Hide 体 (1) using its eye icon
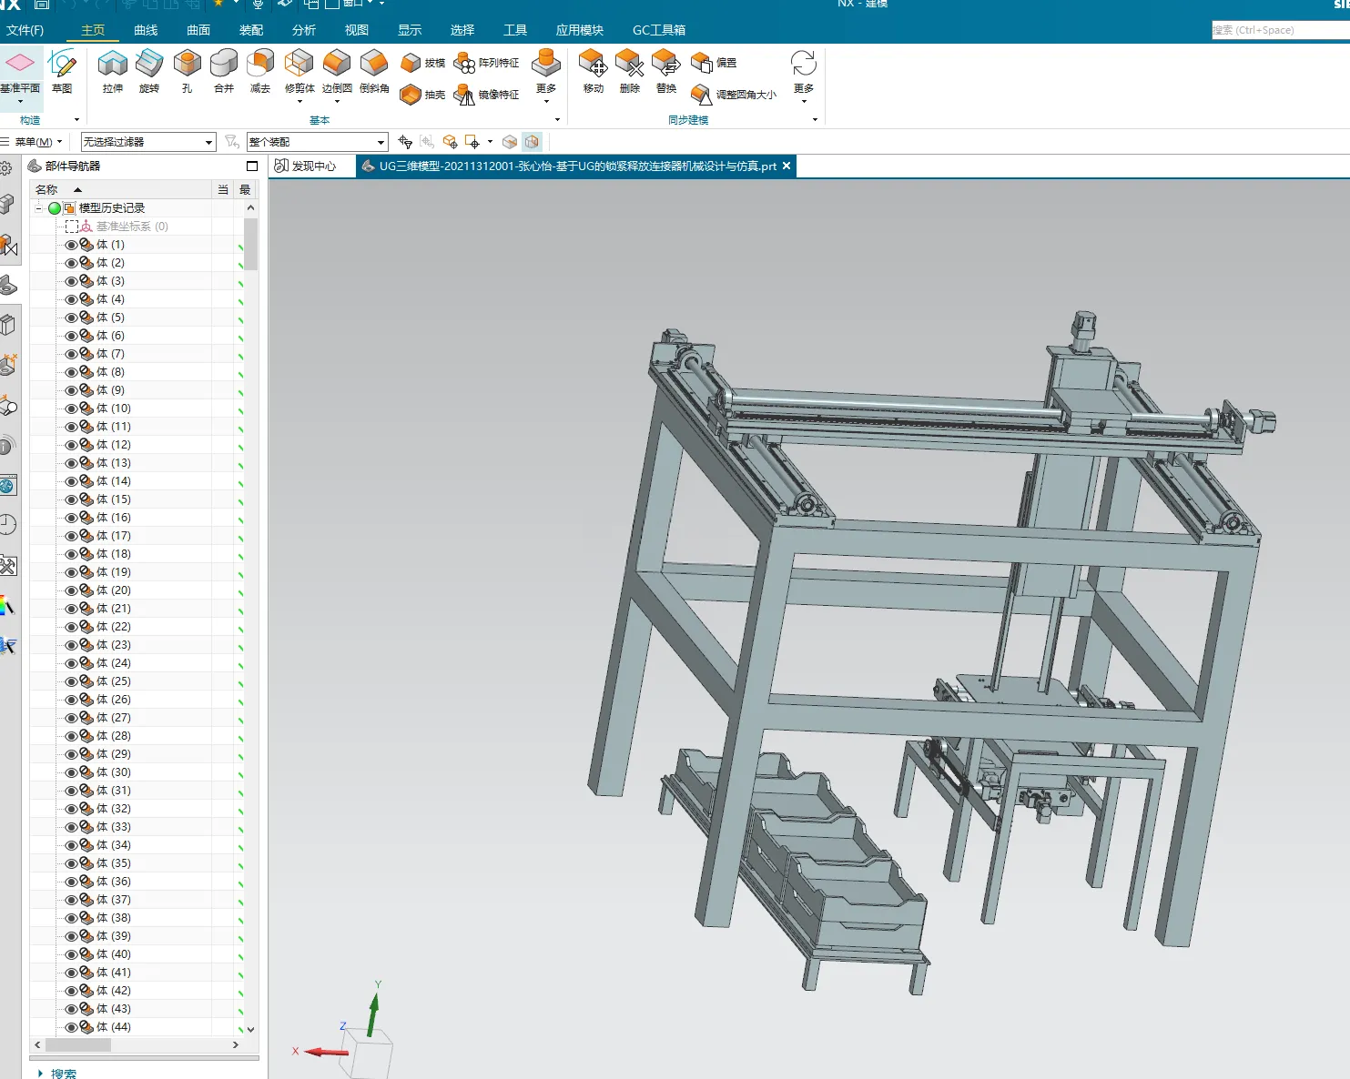 [71, 245]
